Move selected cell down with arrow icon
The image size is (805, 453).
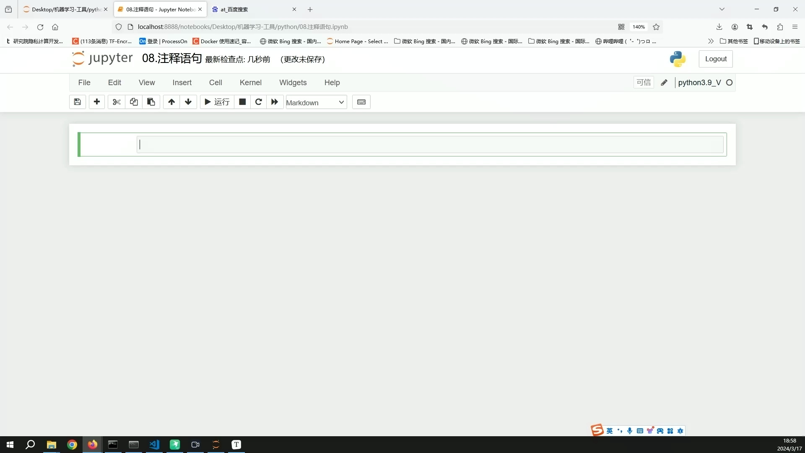click(x=188, y=102)
